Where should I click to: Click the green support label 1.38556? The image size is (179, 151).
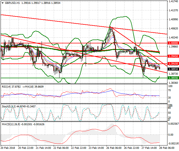tap(173, 78)
